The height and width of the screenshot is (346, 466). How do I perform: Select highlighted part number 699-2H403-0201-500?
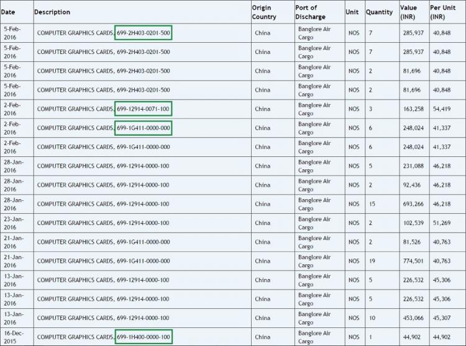click(x=144, y=33)
